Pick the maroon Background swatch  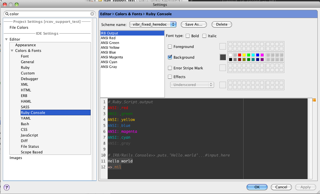tap(239, 59)
